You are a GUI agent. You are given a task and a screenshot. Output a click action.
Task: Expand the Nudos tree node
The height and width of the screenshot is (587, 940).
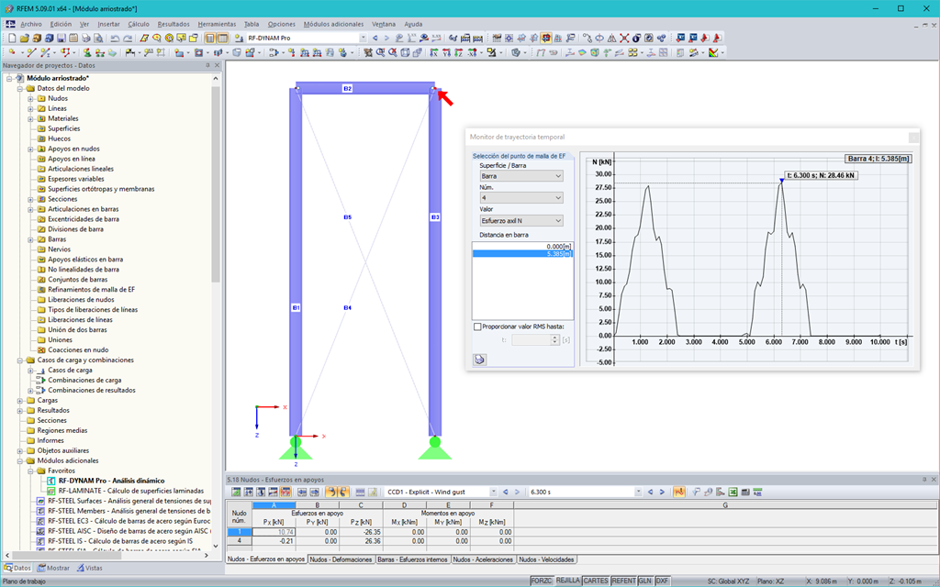click(30, 99)
